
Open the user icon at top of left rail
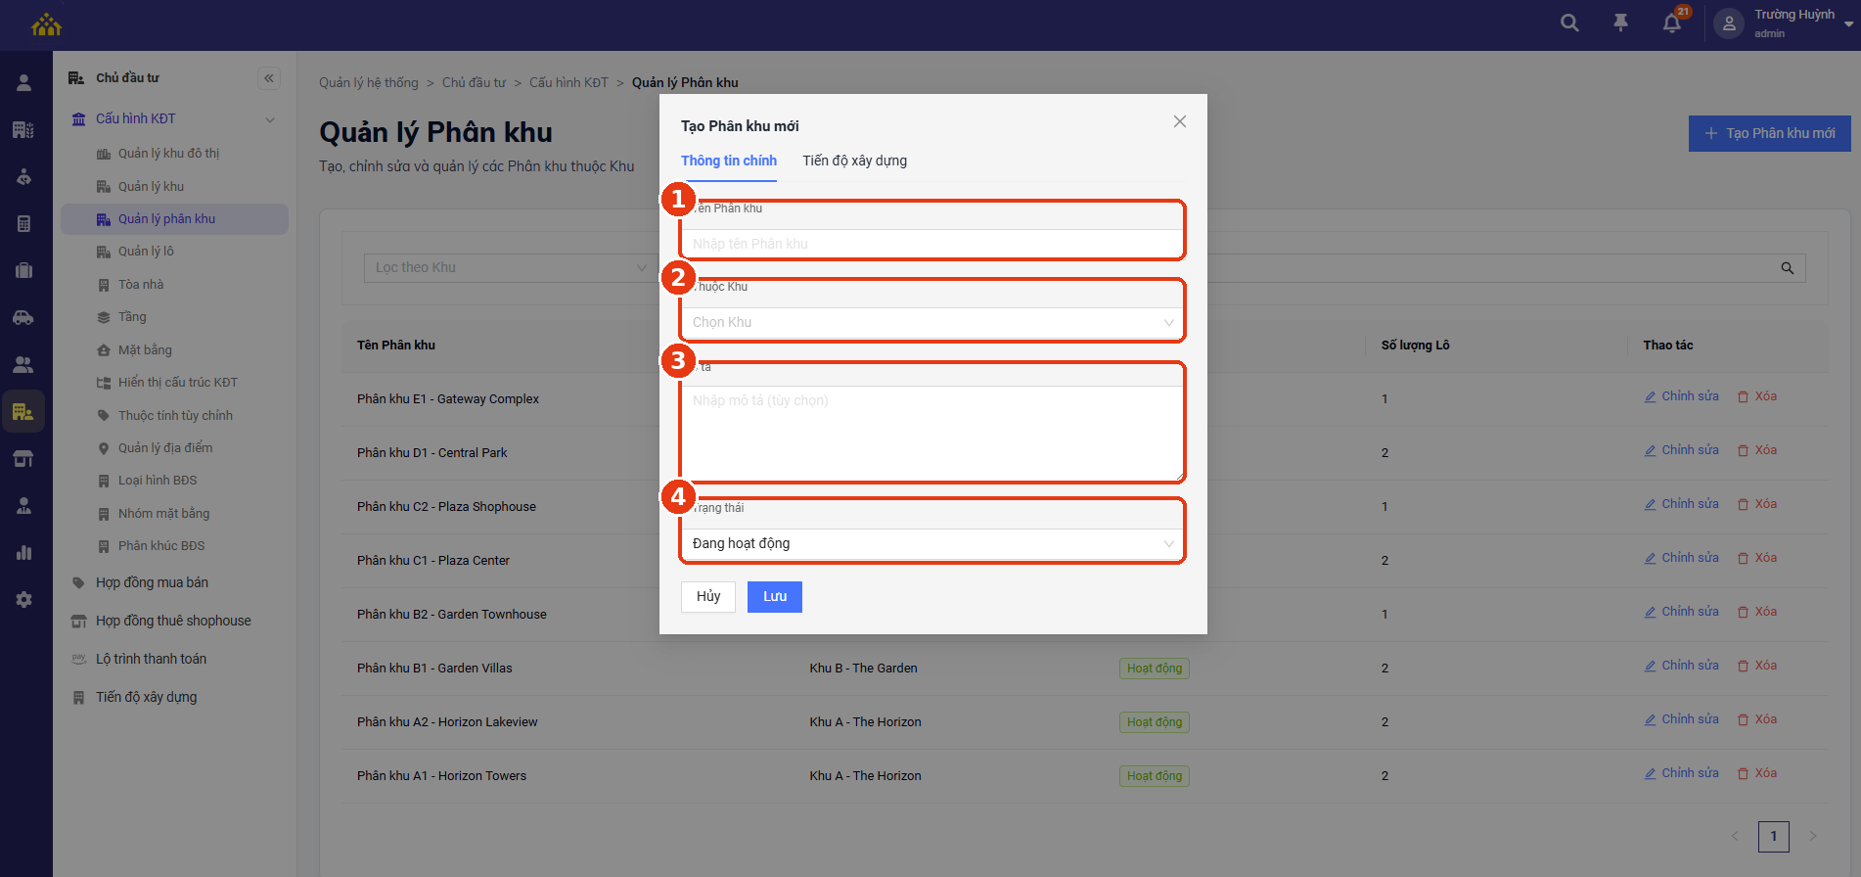tap(24, 82)
